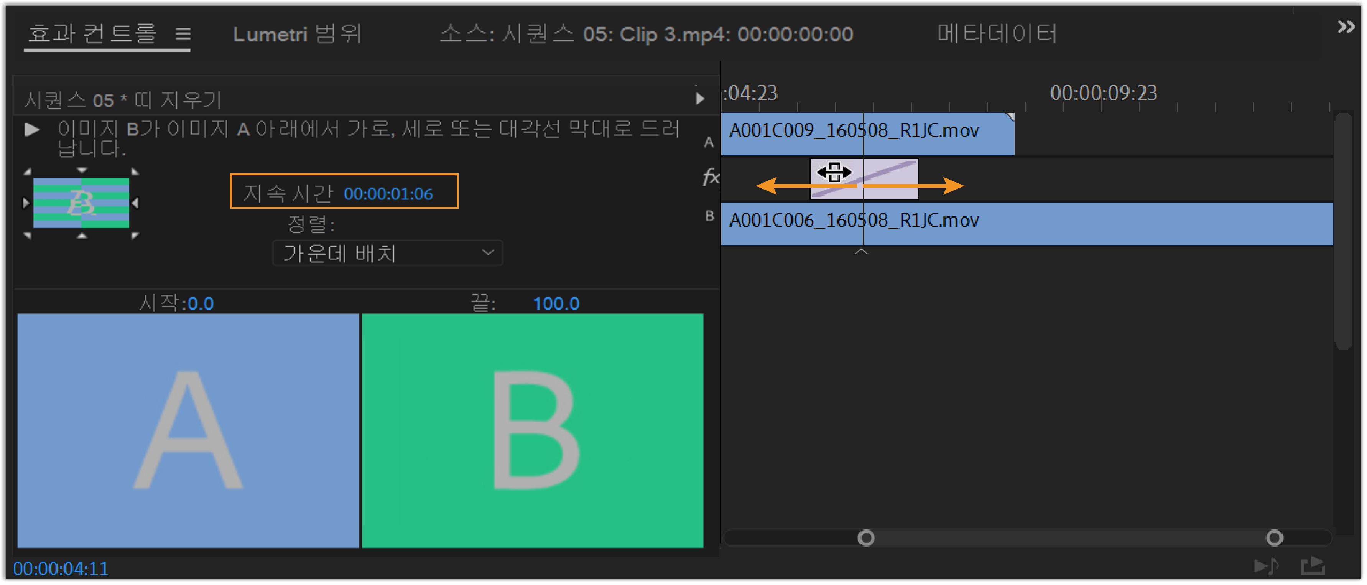Select the left edge direction selector arrow

tap(25, 203)
